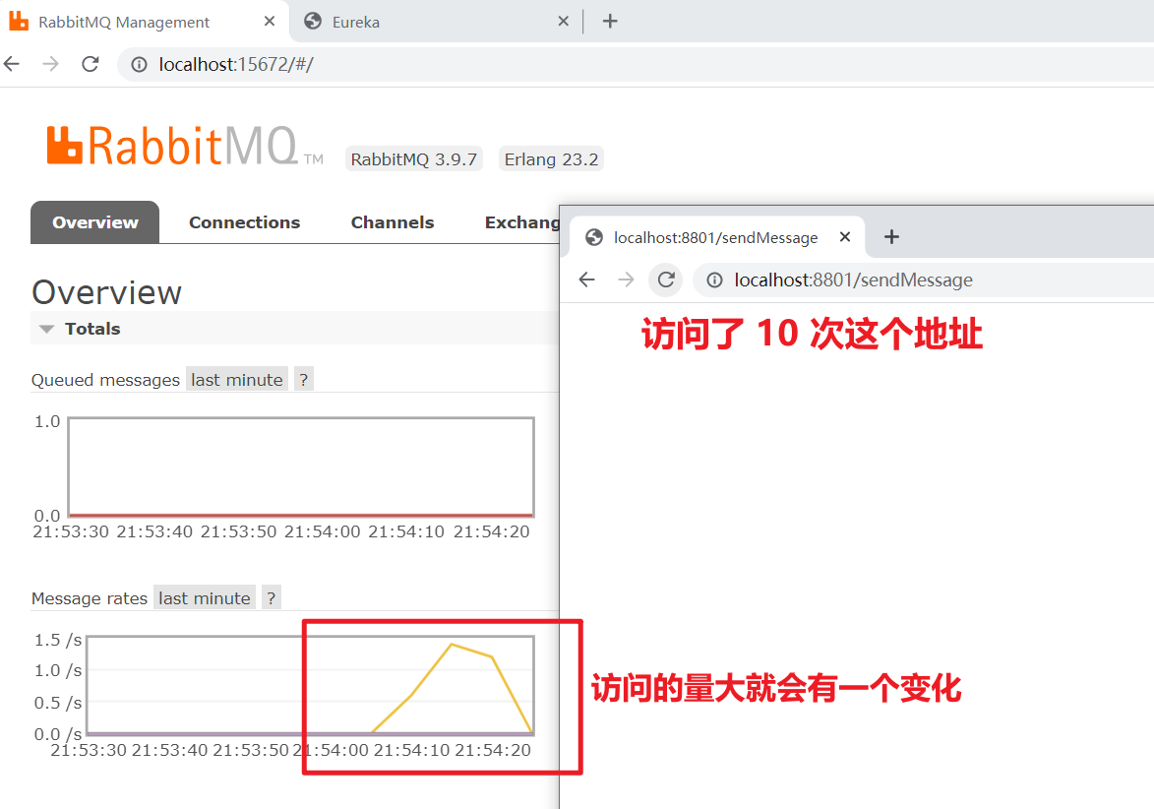View site info icon for localhost:8801
Screen dimensions: 1154x809
click(714, 280)
